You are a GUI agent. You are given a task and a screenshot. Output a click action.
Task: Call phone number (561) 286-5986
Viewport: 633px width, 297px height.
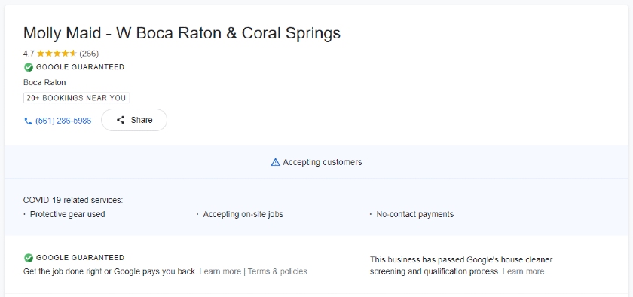click(x=63, y=121)
